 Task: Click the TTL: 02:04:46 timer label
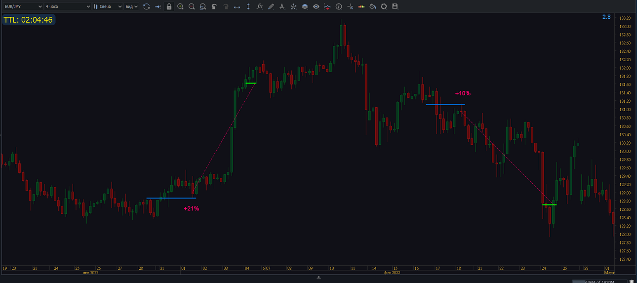[x=28, y=20]
